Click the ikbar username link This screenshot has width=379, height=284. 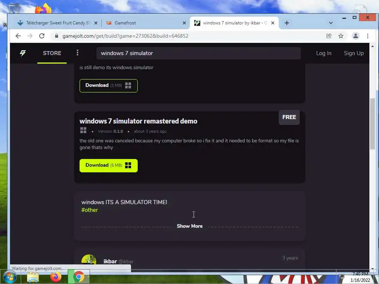pyautogui.click(x=110, y=261)
